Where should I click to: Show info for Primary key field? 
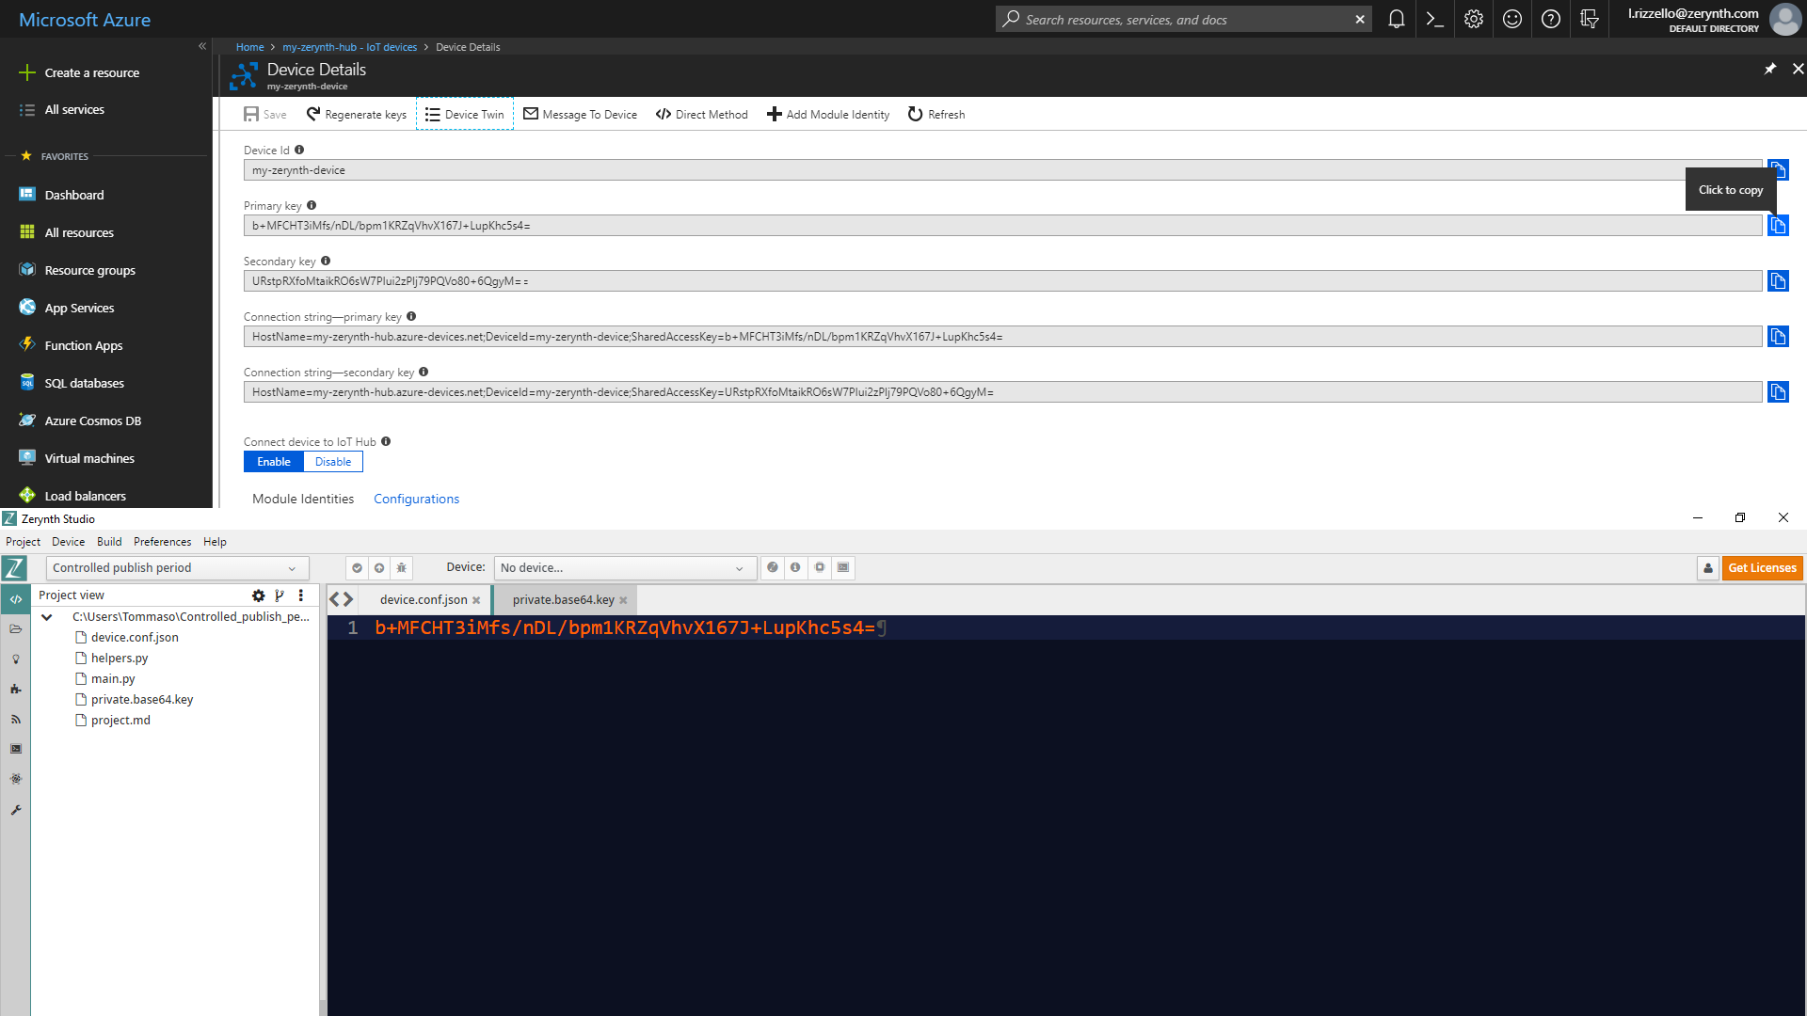[x=312, y=205]
